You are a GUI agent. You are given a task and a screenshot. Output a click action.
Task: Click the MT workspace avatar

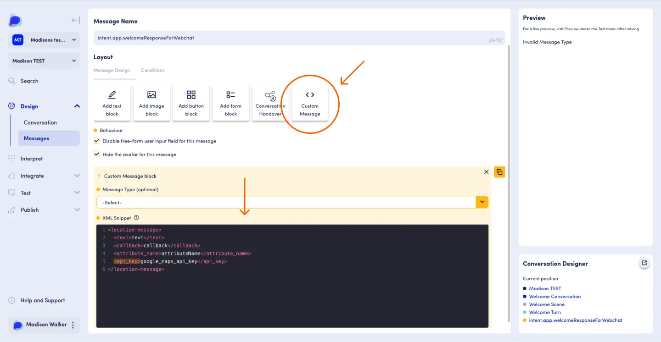pos(18,40)
